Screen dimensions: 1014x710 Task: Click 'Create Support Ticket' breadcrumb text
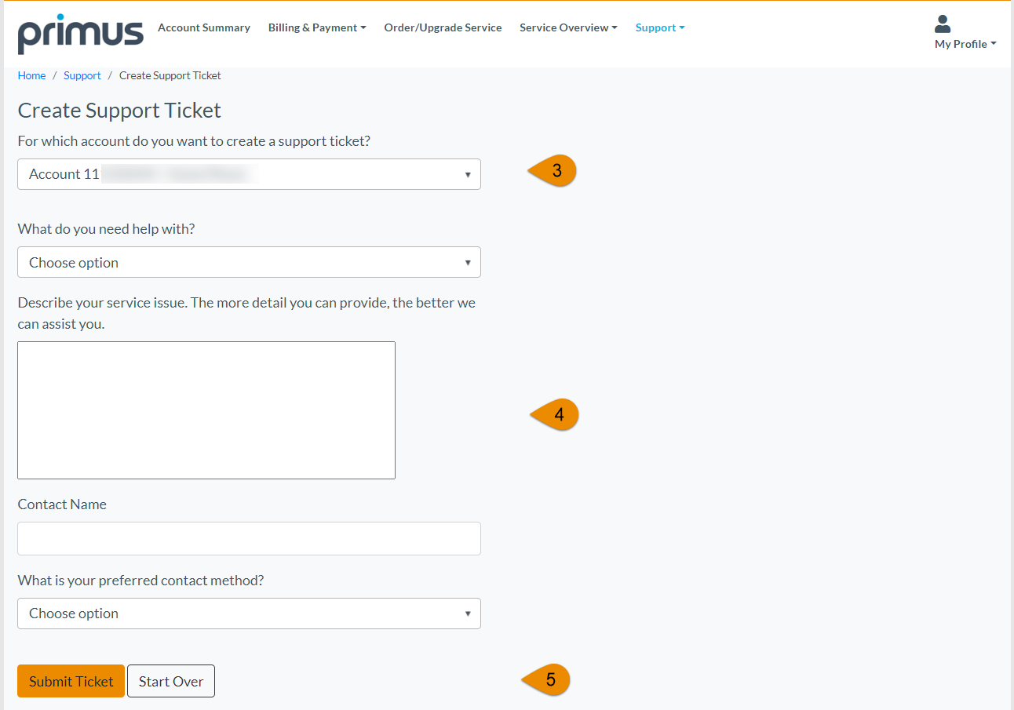point(170,75)
